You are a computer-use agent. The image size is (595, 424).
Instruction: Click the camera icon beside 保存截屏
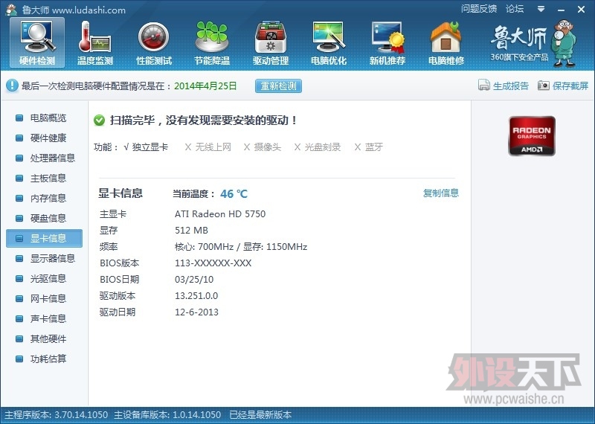tap(544, 86)
